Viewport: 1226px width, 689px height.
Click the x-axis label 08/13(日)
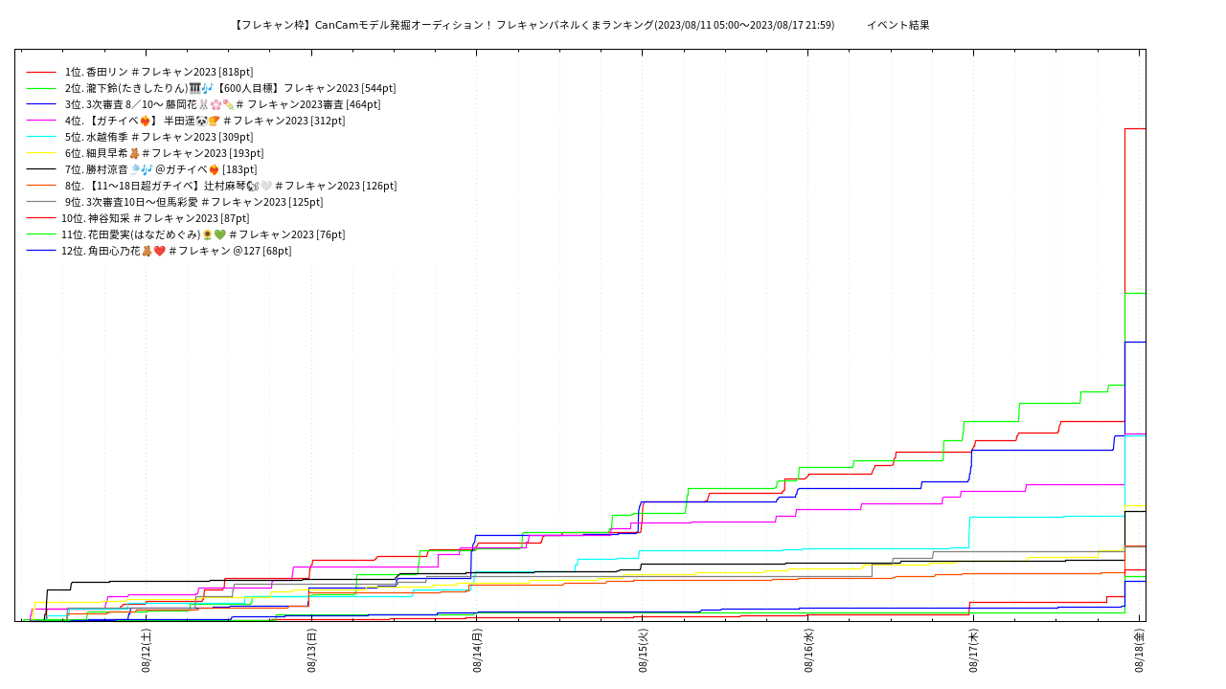tap(312, 651)
